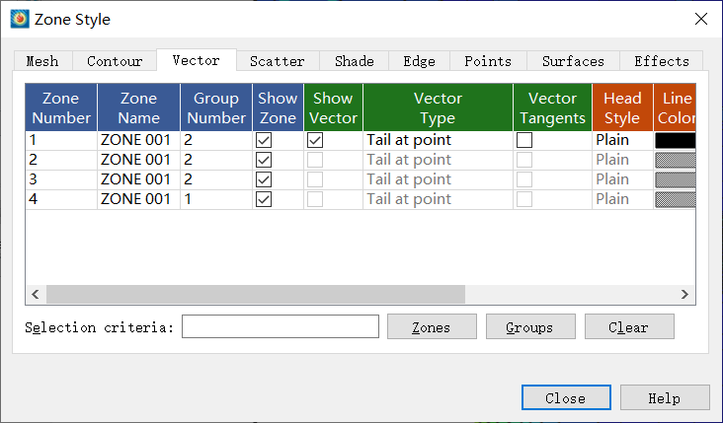Open Help for Zone Style

coord(665,397)
